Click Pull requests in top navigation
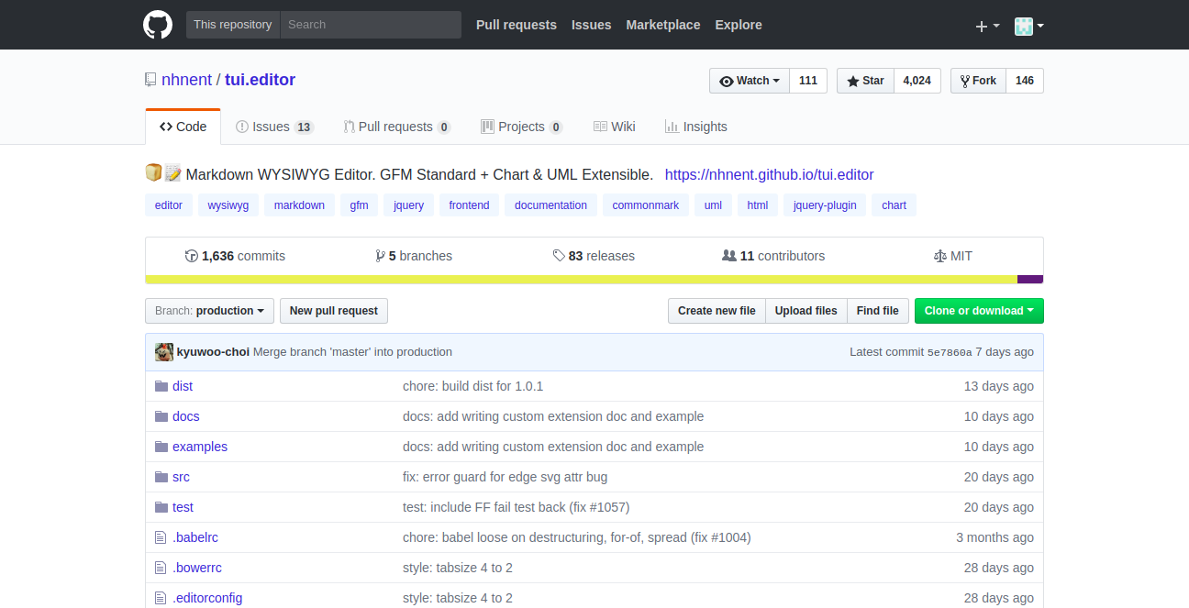 click(517, 25)
